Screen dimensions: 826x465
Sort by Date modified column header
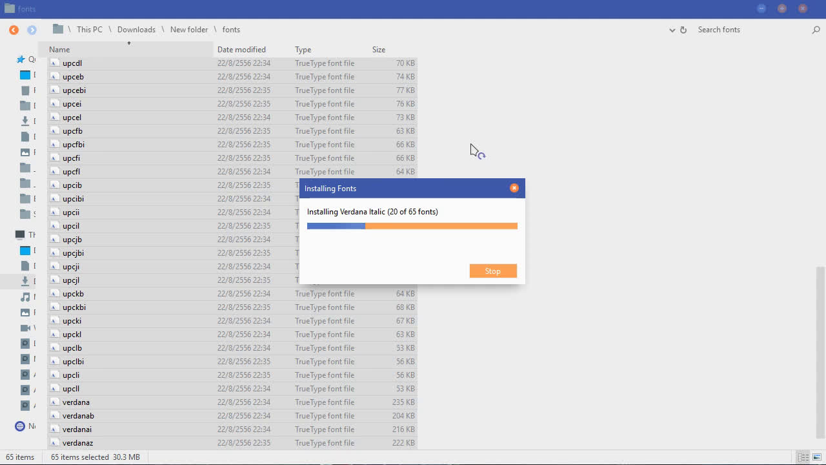click(241, 50)
